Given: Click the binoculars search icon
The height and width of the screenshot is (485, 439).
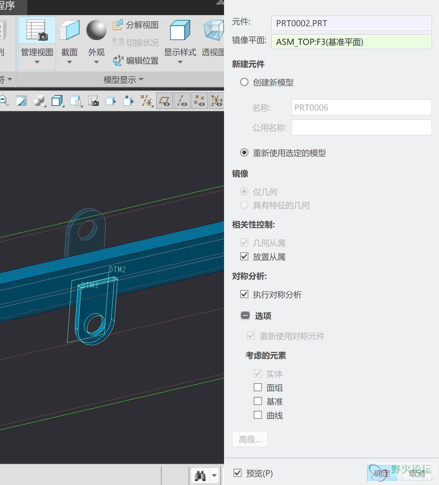Looking at the screenshot, I should pos(200,476).
